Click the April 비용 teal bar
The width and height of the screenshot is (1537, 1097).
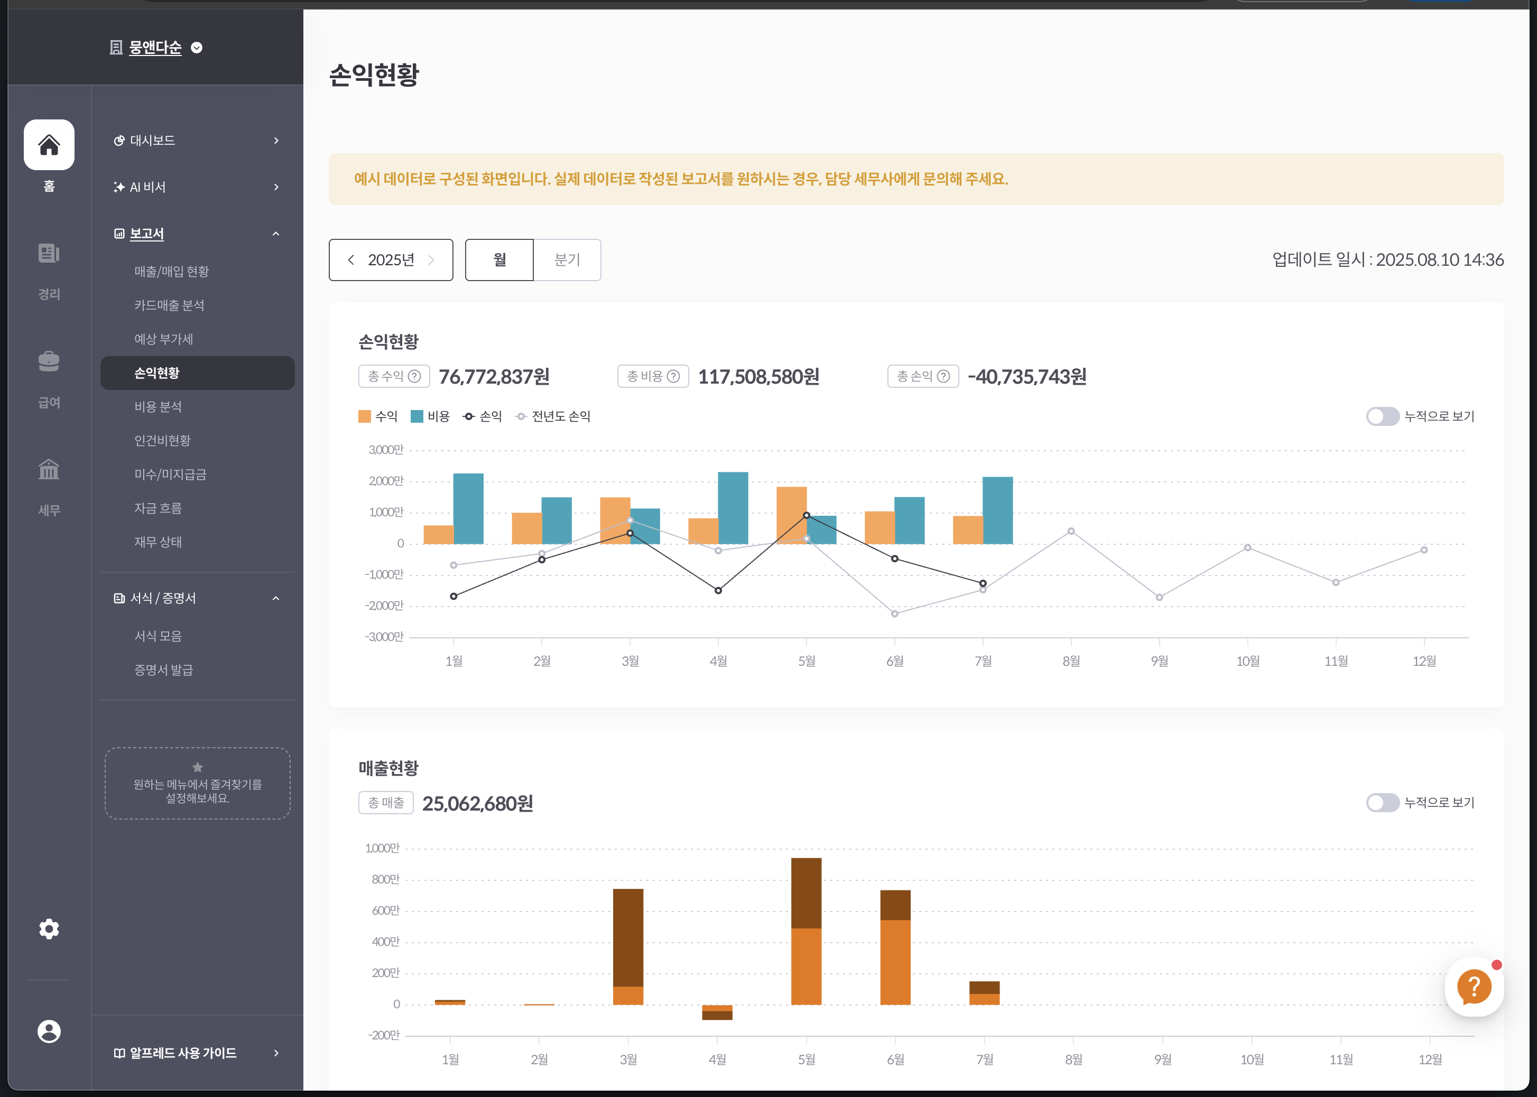[733, 508]
